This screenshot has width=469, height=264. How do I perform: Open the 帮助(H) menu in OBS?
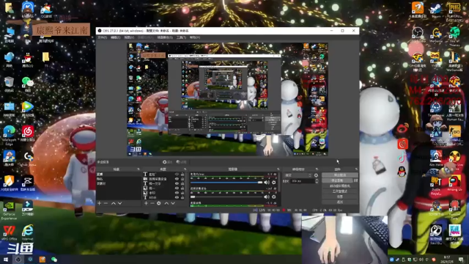(x=195, y=37)
